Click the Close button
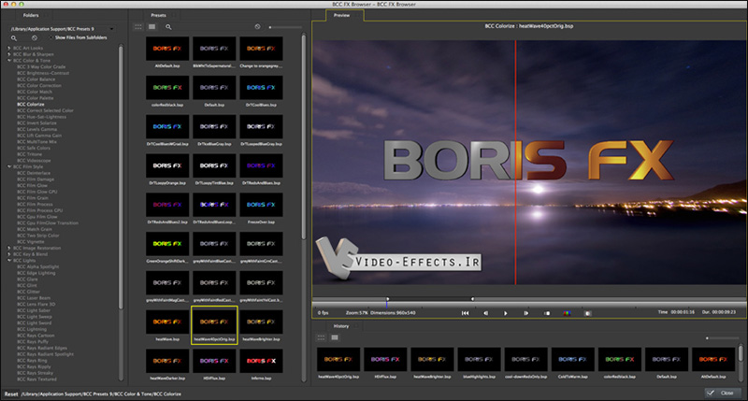This screenshot has height=401, width=748. [x=723, y=393]
